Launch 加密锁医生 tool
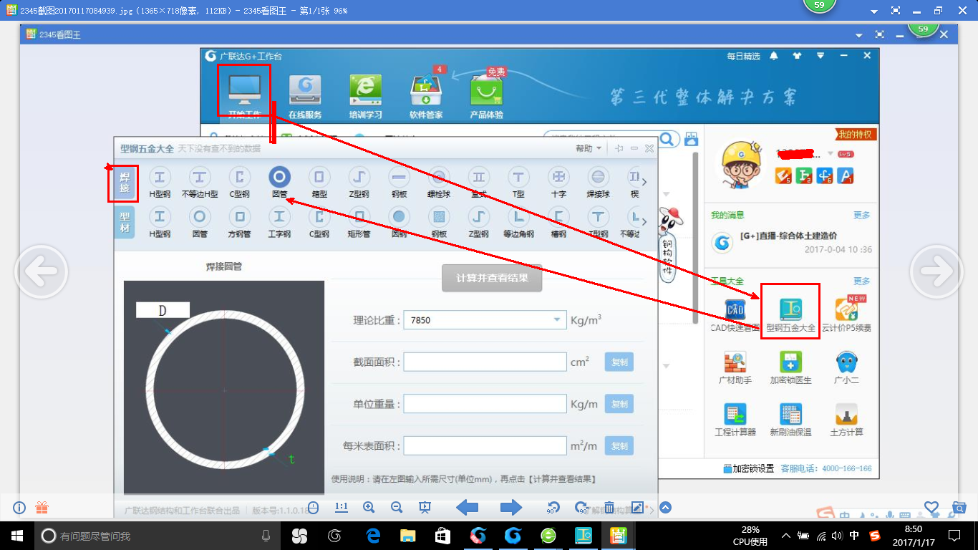This screenshot has width=978, height=550. tap(790, 368)
